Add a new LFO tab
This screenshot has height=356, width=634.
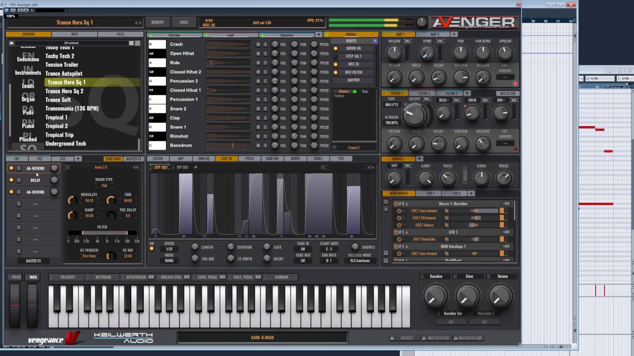click(x=471, y=193)
